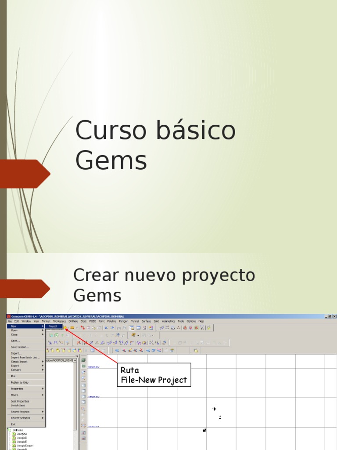Expand the Recent Sessions submenu
The width and height of the screenshot is (337, 450).
pyautogui.click(x=26, y=418)
